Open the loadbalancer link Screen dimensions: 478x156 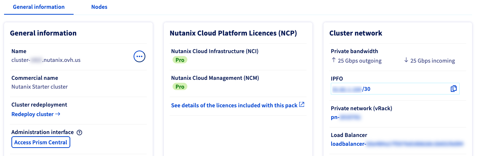(396, 144)
